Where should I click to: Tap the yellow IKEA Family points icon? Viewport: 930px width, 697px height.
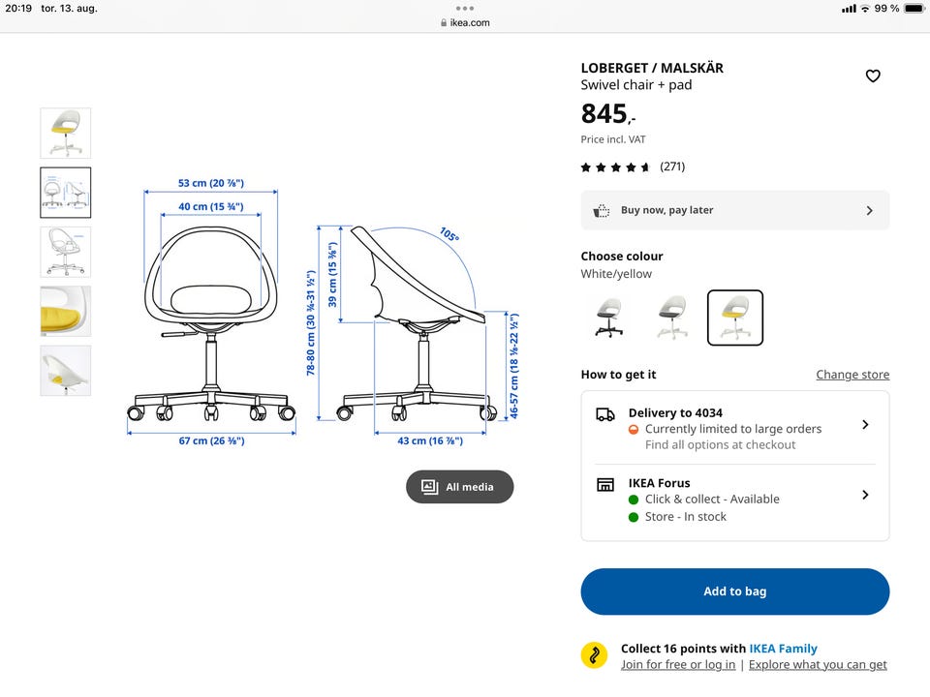594,655
